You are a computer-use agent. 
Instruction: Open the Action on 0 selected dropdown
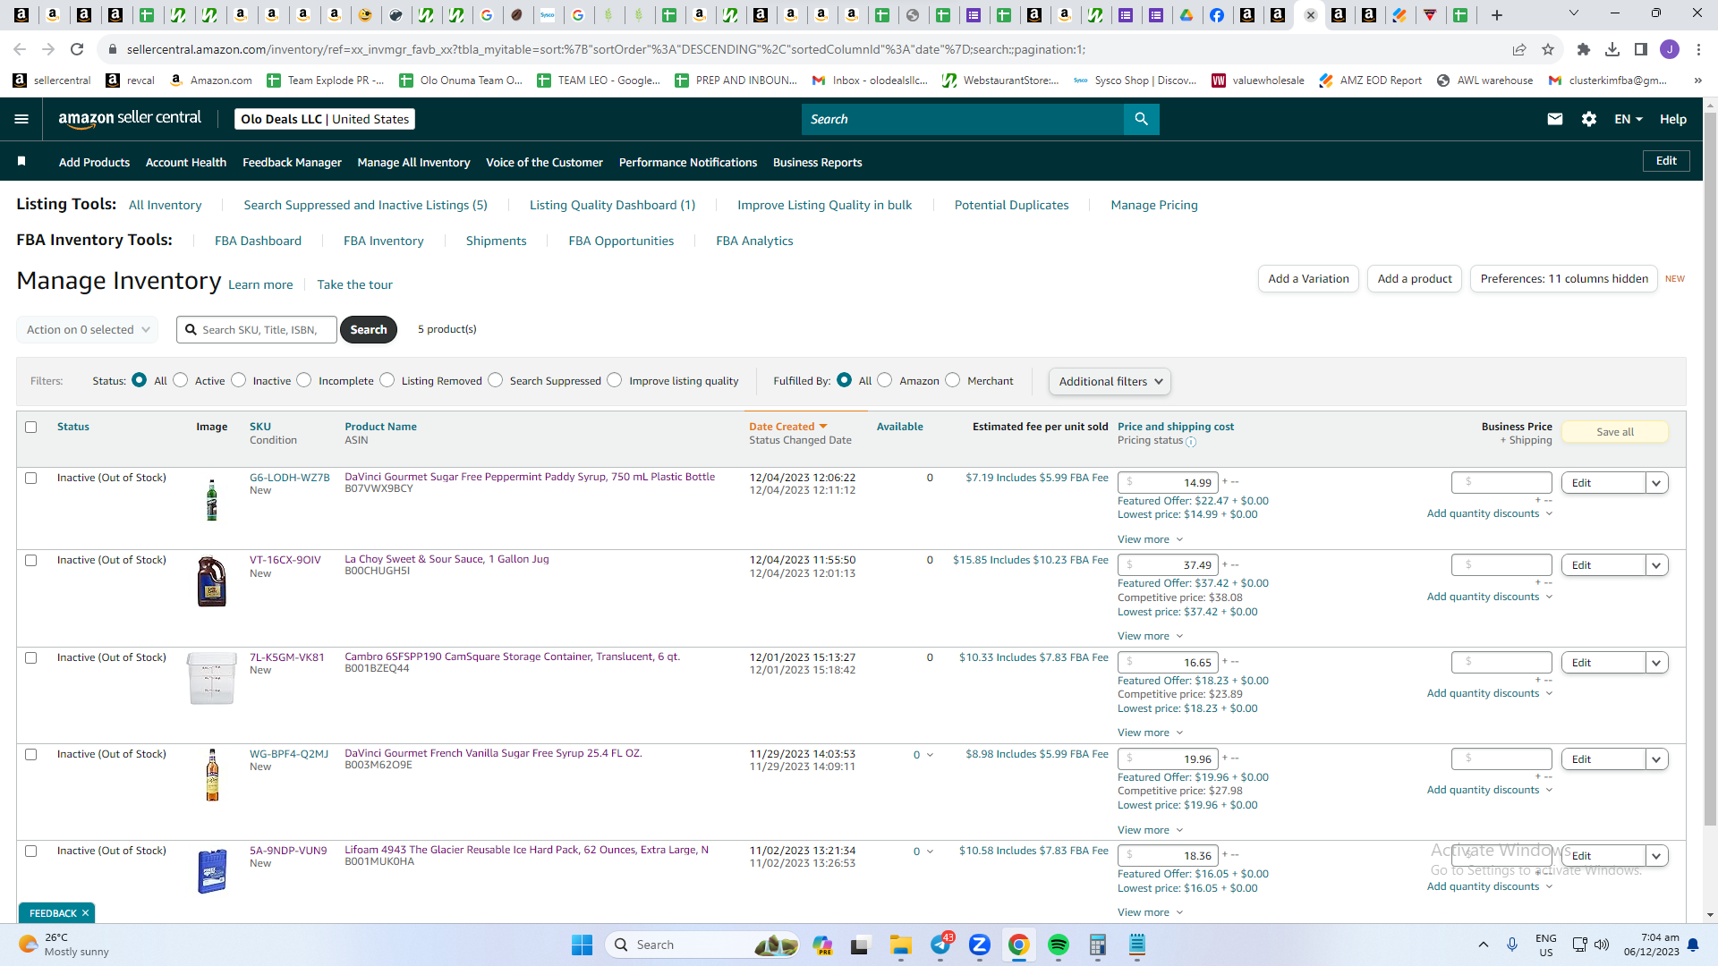tap(88, 329)
